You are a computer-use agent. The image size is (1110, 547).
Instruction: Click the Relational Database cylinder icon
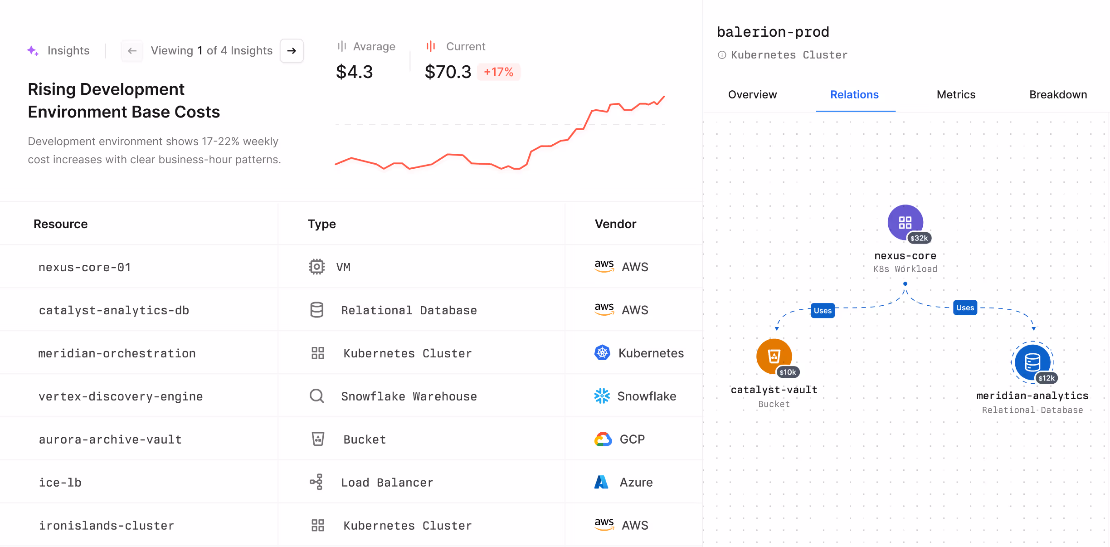(x=317, y=310)
